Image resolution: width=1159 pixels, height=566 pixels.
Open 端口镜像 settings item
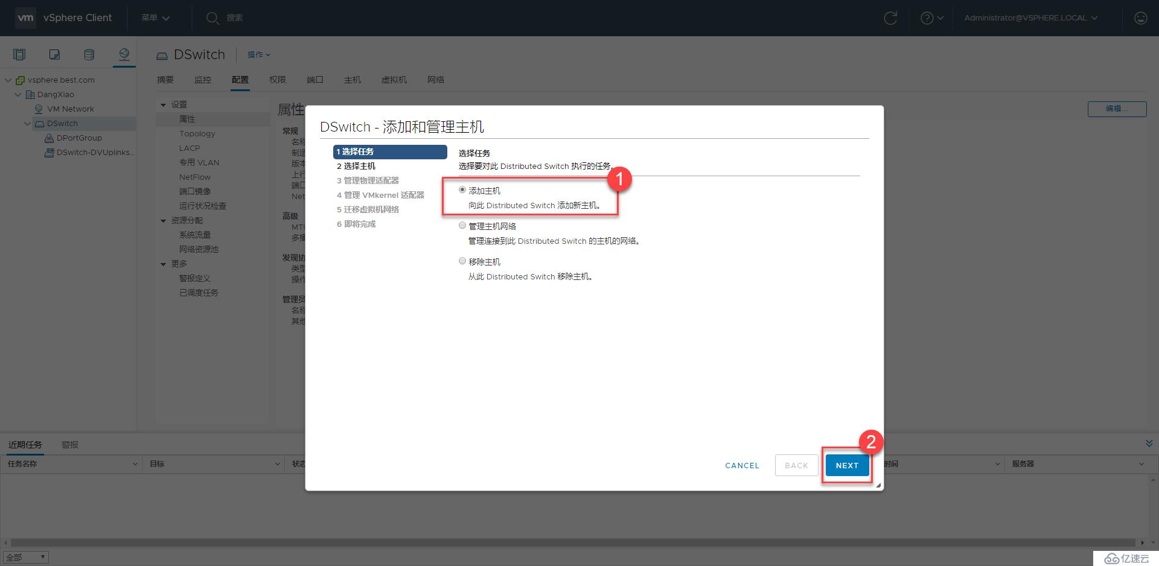click(194, 191)
